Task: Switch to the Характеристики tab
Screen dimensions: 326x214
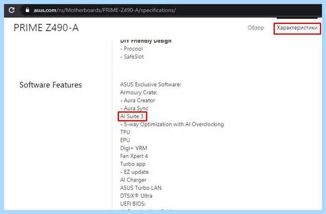Action: click(297, 28)
